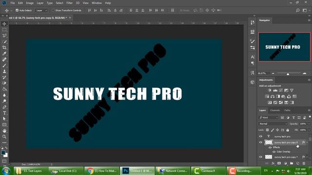Viewport: 312px width, 175px height.
Task: Select the Horizontal Type tool
Action: click(x=4, y=113)
